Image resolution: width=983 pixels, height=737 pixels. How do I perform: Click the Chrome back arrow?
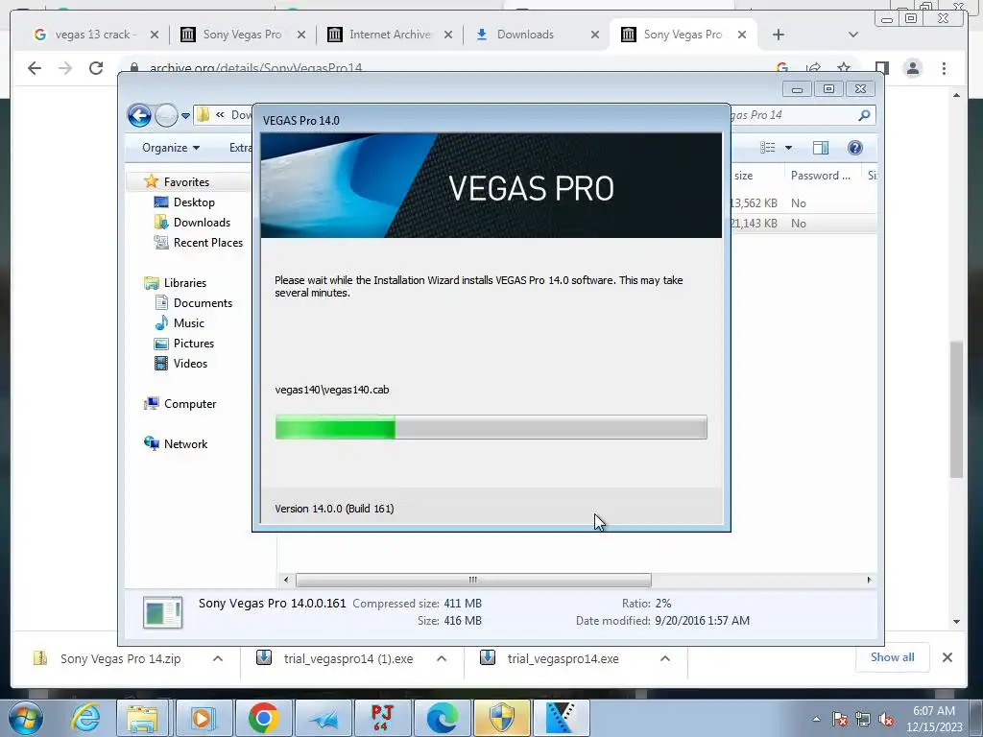pos(35,68)
